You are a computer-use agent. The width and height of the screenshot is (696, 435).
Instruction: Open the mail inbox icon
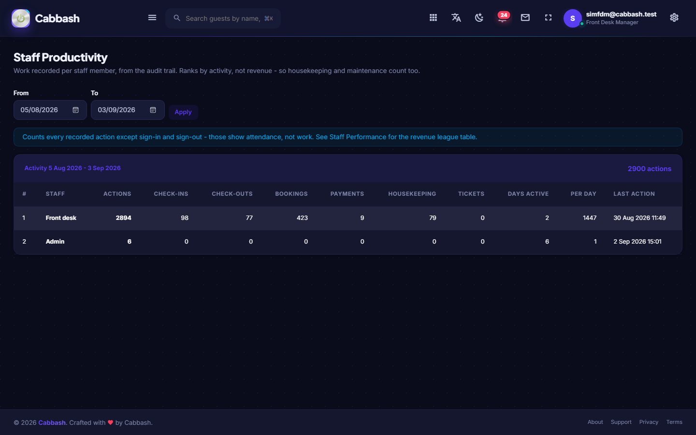point(525,18)
